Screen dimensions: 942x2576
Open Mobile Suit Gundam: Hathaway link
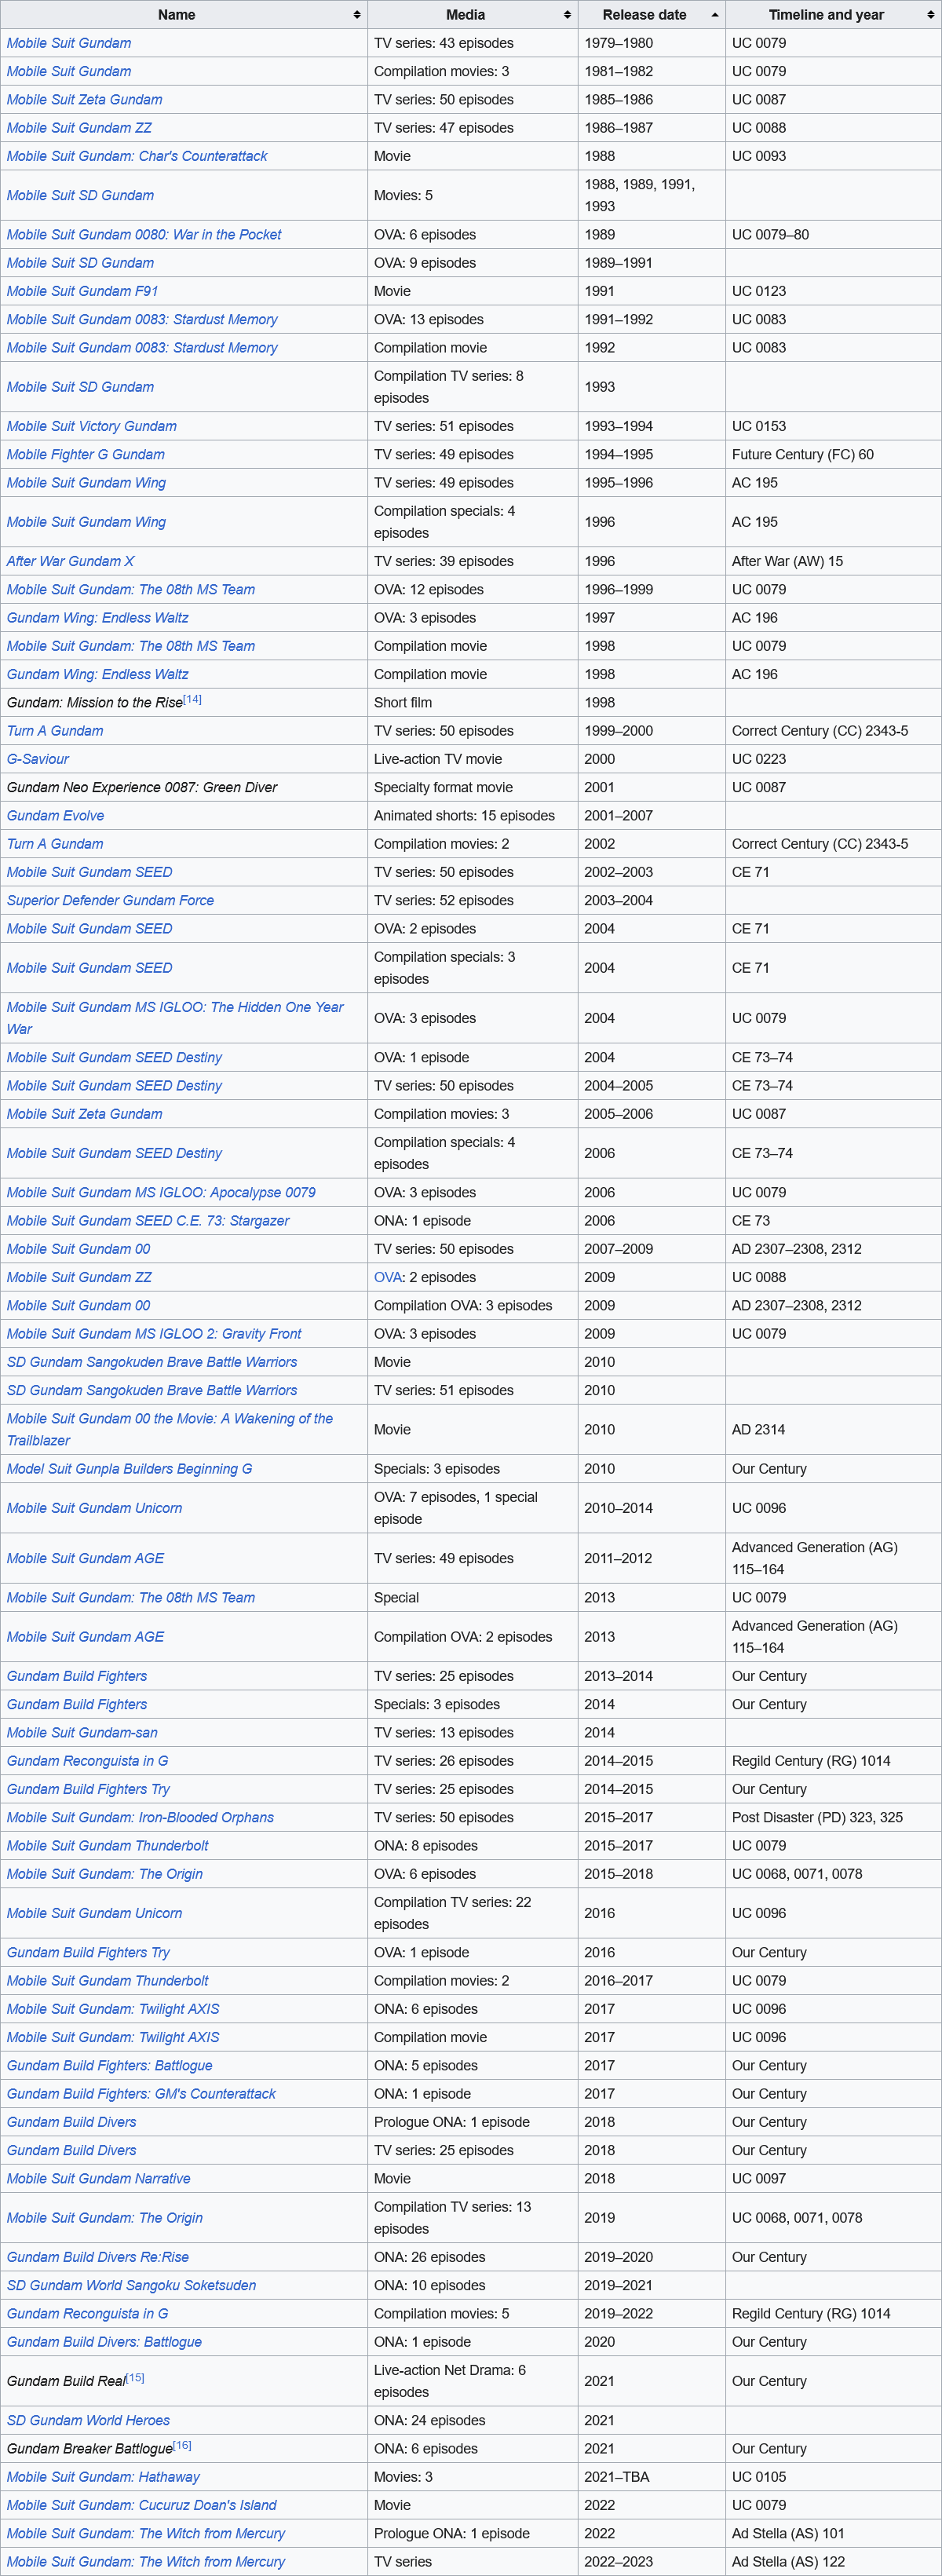click(x=103, y=2477)
